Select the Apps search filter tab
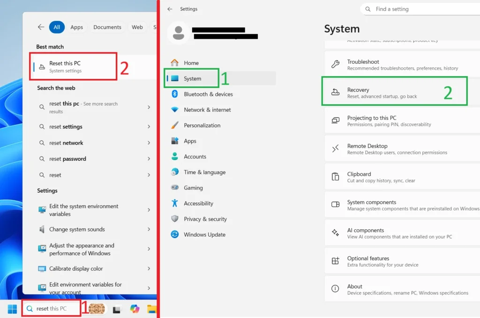This screenshot has height=318, width=480. pos(77,27)
